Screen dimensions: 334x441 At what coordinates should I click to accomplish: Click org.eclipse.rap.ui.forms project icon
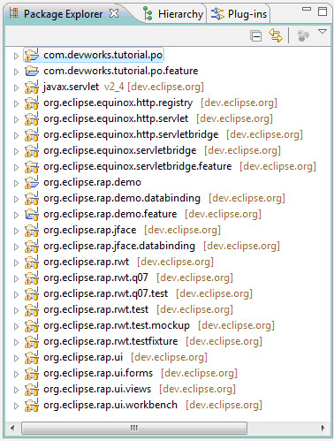[32, 373]
